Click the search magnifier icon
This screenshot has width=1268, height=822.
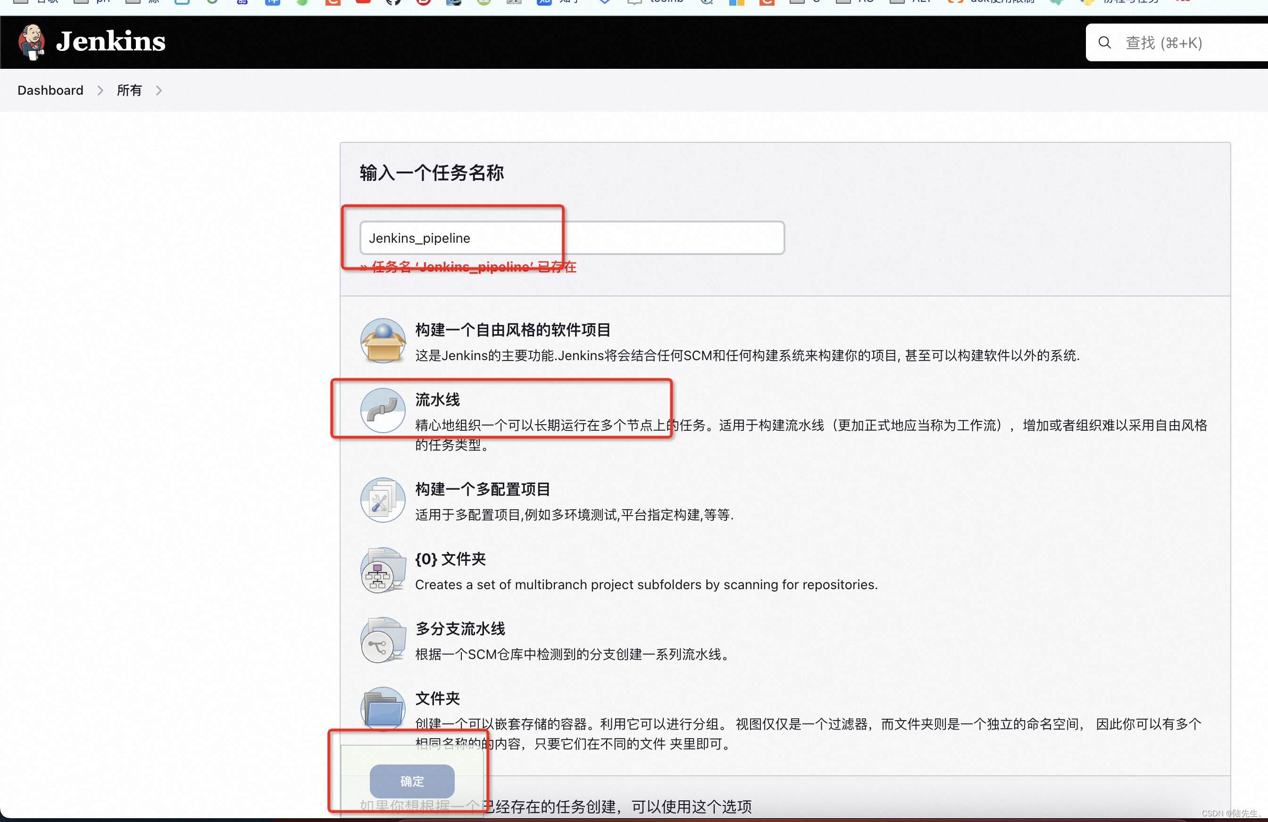click(x=1103, y=42)
